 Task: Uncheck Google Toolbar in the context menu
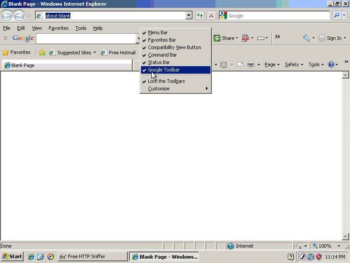[x=175, y=70]
